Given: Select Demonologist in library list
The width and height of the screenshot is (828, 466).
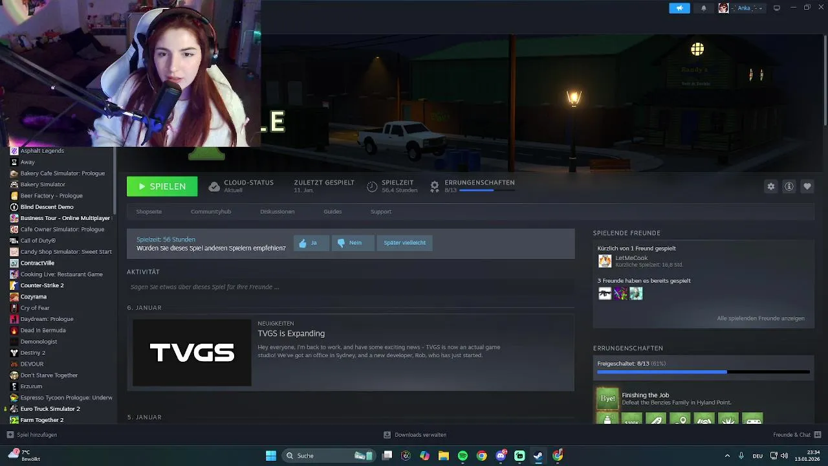Looking at the screenshot, I should (39, 342).
